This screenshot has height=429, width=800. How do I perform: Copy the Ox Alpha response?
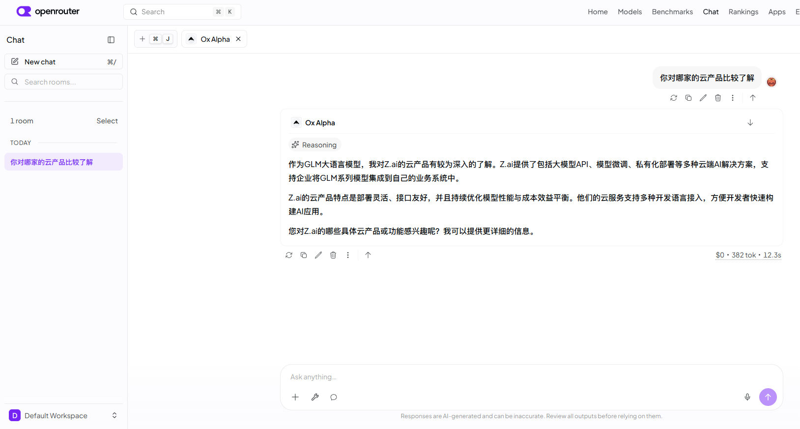(x=304, y=255)
